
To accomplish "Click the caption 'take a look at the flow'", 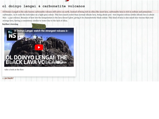I will pos(14,70).
